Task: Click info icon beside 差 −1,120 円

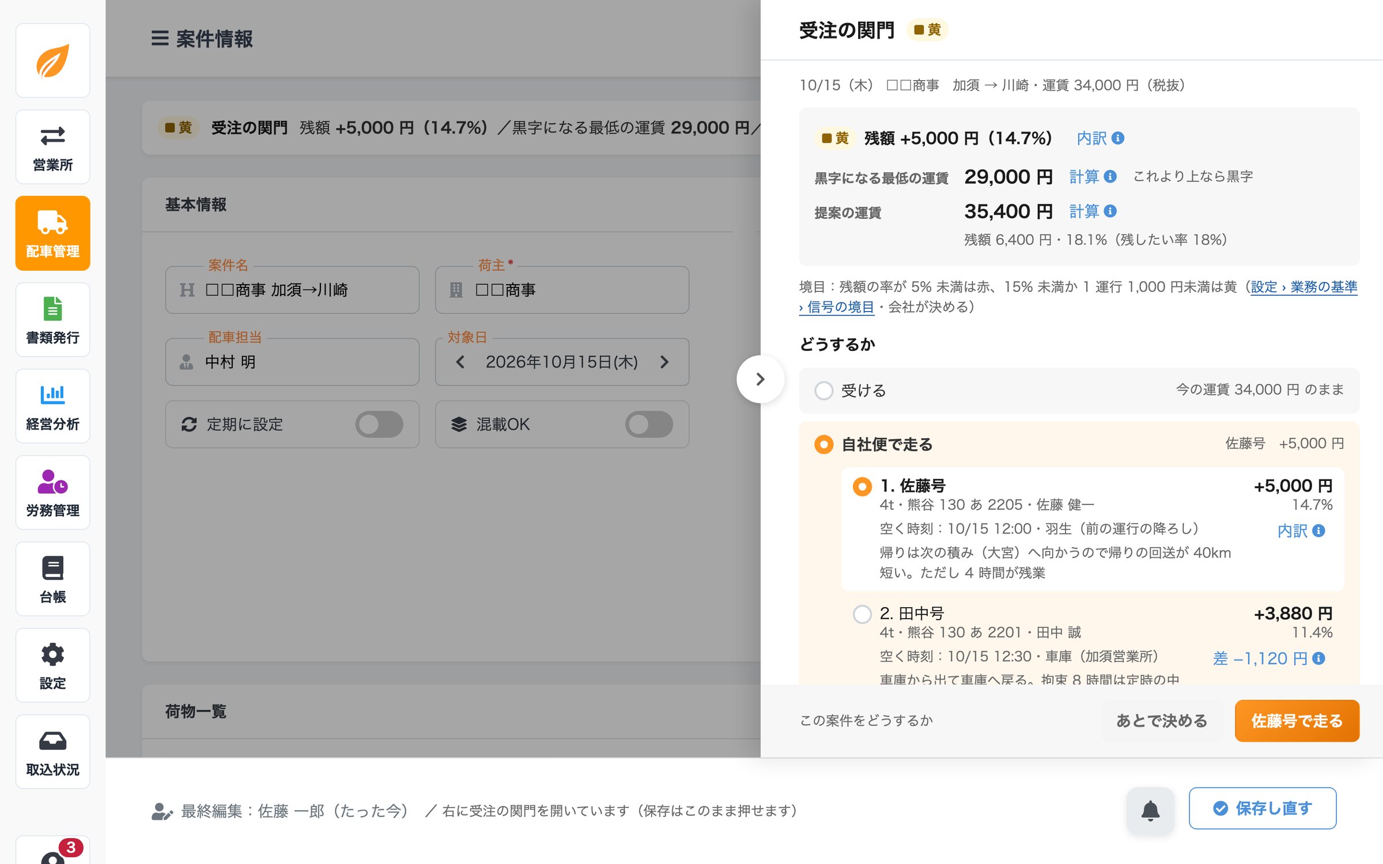Action: (x=1318, y=658)
